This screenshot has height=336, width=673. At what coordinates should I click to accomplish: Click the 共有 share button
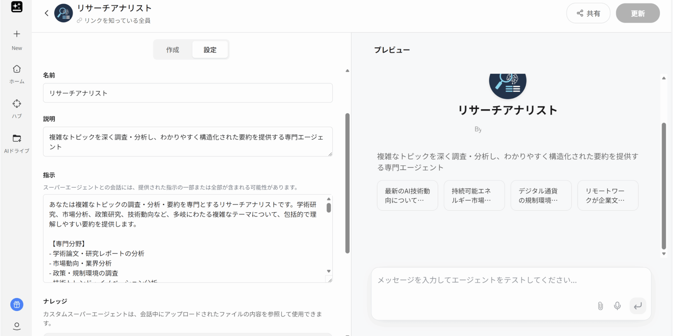tap(588, 13)
